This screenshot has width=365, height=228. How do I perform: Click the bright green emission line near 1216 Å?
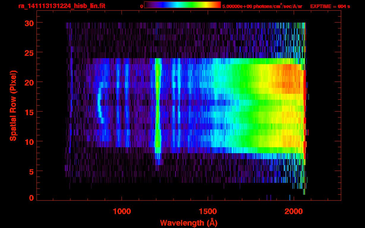[x=158, y=111]
